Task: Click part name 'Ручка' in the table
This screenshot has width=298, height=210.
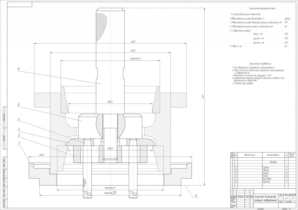Action: pyautogui.click(x=265, y=176)
